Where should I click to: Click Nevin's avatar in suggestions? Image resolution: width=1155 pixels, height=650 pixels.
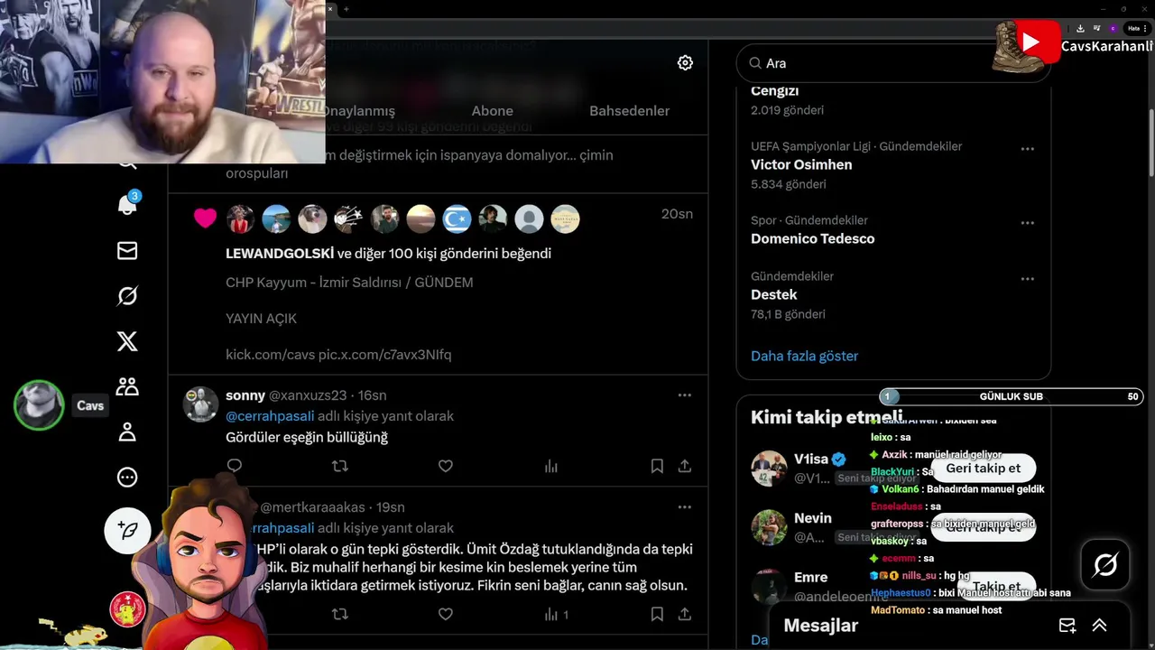point(769,527)
